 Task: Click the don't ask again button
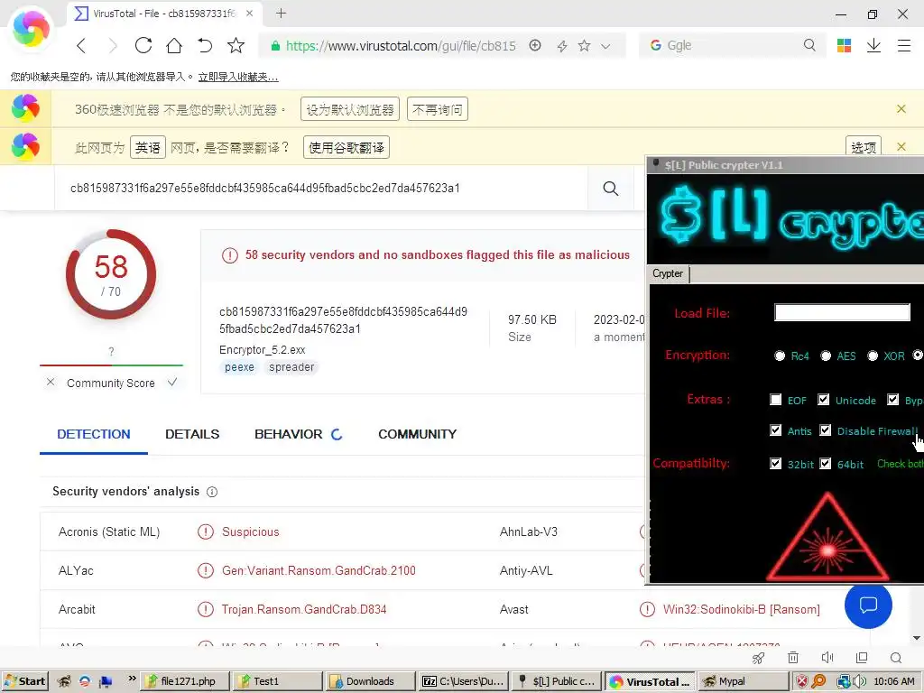438,109
